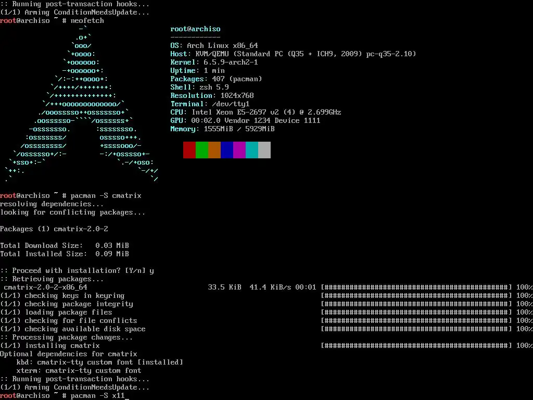Select the Host KVM/QEMU line
Viewport: 533px width, 400px height.
[x=293, y=54]
